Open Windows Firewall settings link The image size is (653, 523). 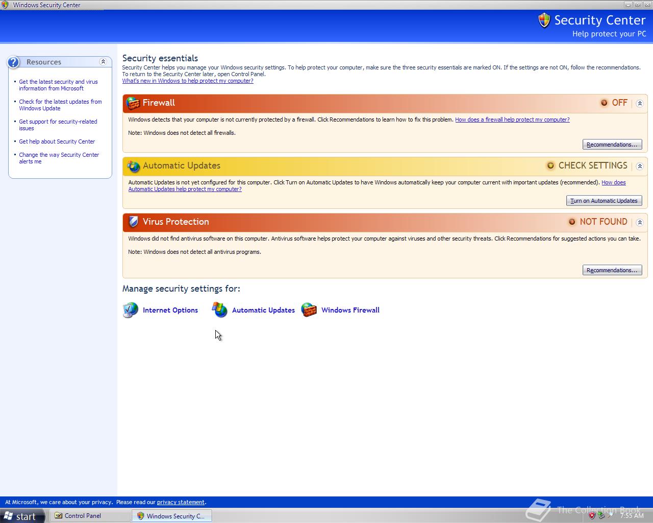350,310
